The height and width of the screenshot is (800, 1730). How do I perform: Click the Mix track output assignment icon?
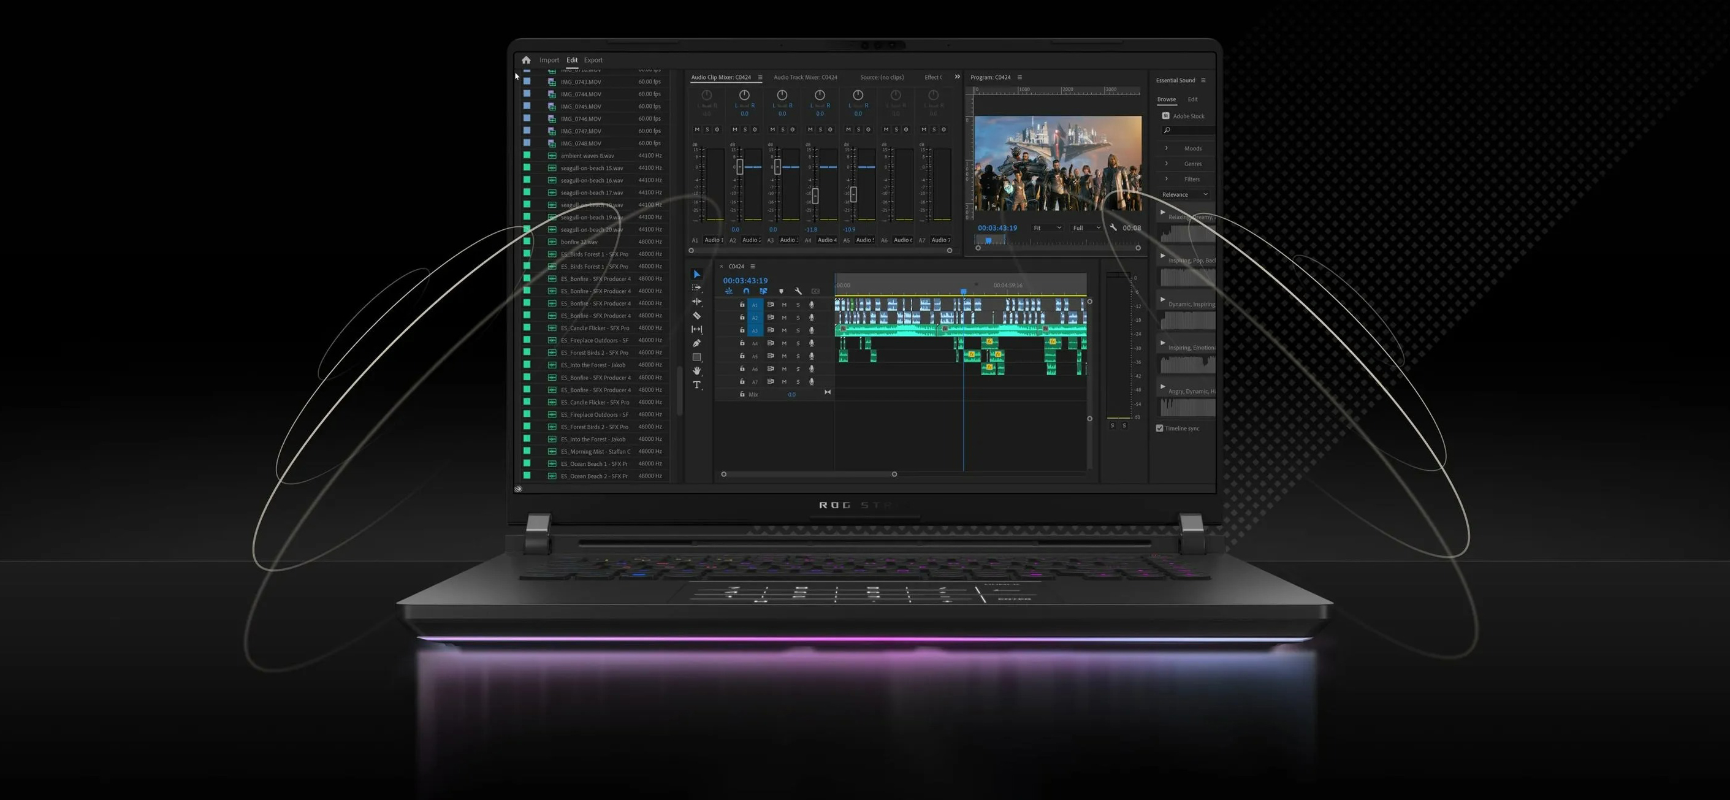tap(828, 392)
